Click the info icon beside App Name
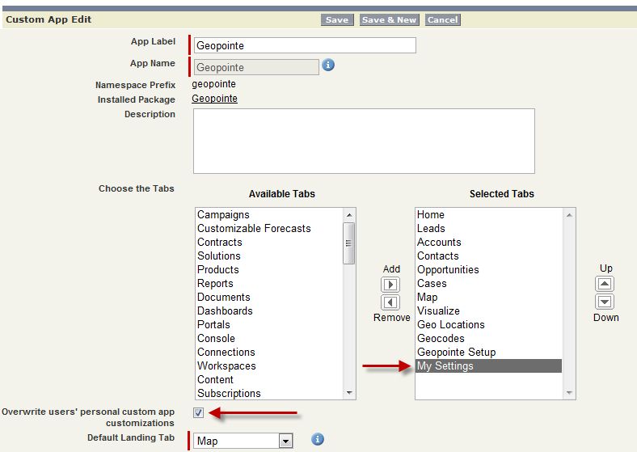Screen dimensions: 637x452 click(328, 65)
